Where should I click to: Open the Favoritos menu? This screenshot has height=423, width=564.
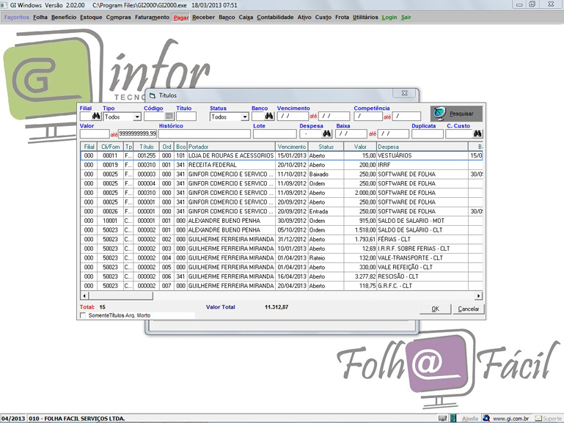click(17, 18)
